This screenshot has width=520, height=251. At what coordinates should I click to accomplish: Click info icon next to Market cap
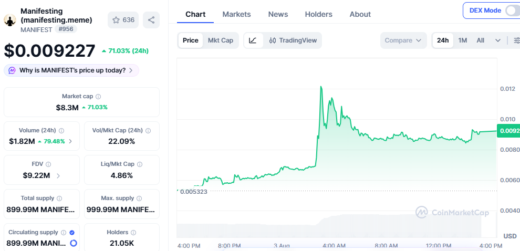click(x=98, y=97)
